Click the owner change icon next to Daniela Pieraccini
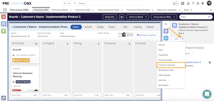This screenshot has width=214, height=101. pos(29,37)
